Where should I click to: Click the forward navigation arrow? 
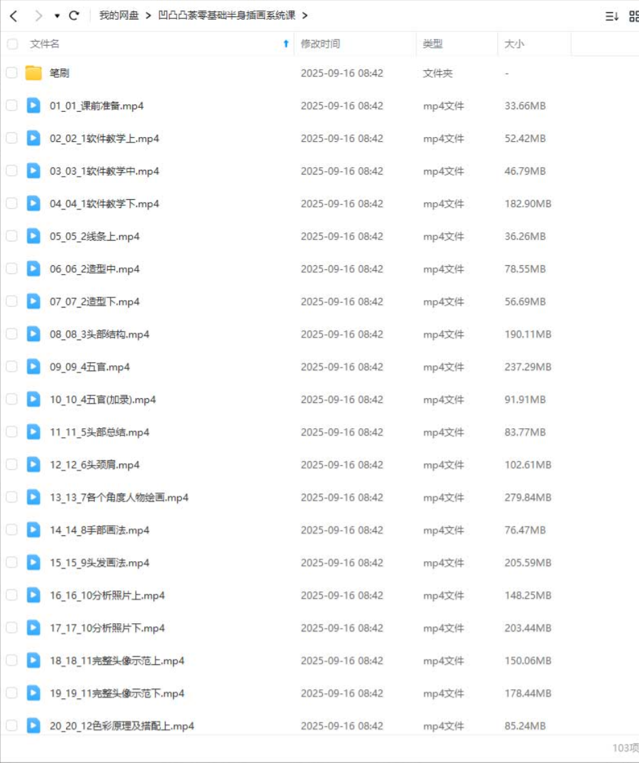38,16
